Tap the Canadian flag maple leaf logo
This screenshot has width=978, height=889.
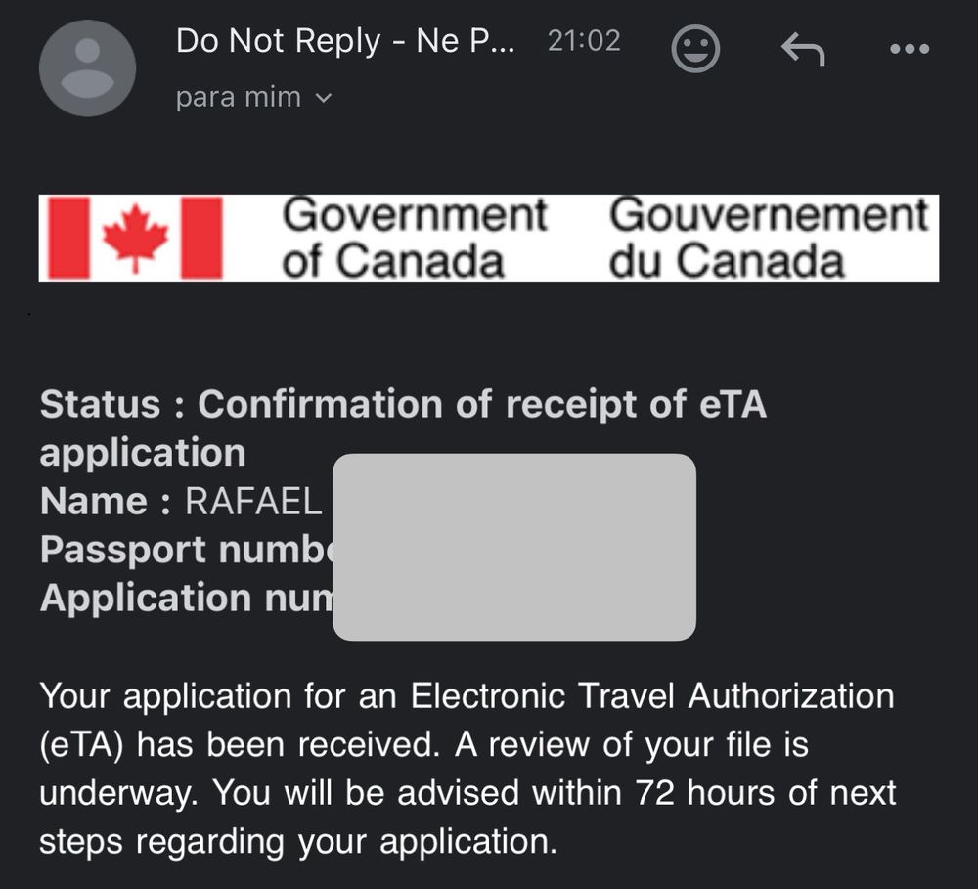point(135,238)
